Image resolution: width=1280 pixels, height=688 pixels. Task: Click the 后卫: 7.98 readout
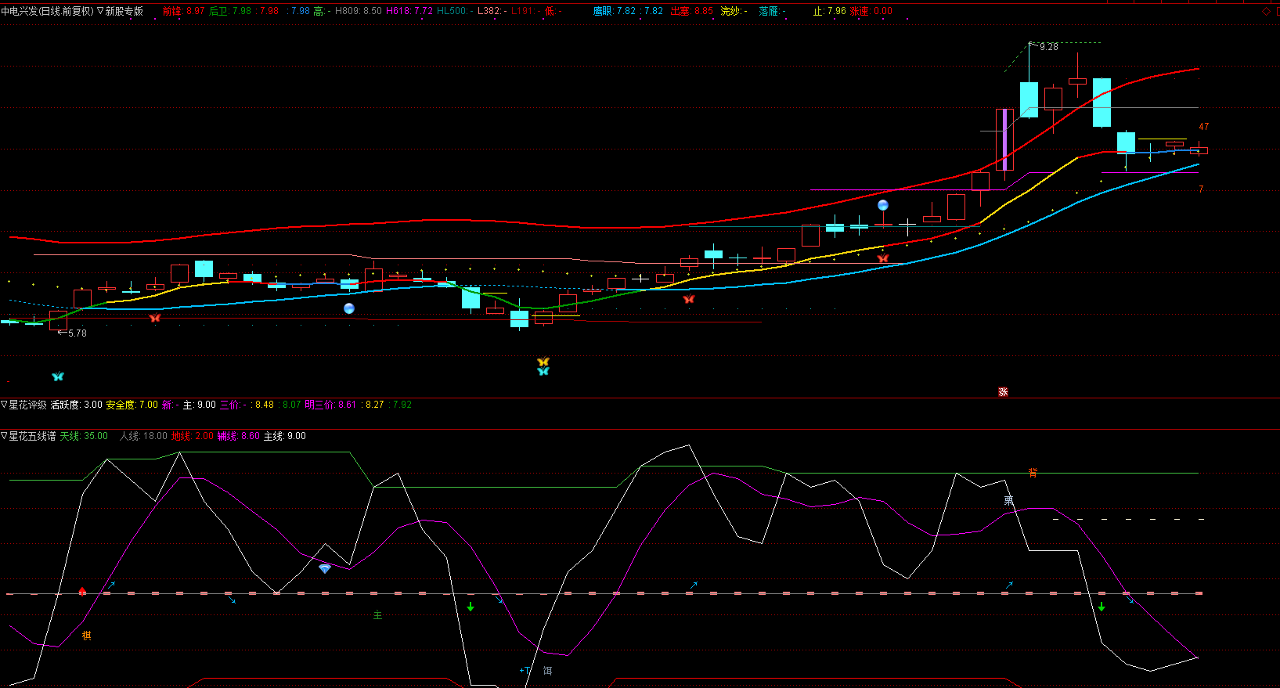230,11
